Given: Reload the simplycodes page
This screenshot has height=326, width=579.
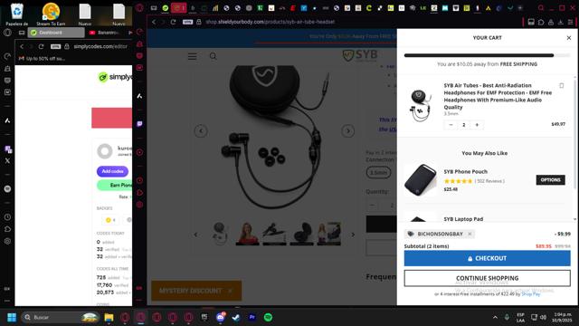Looking at the screenshot, I should [x=41, y=46].
